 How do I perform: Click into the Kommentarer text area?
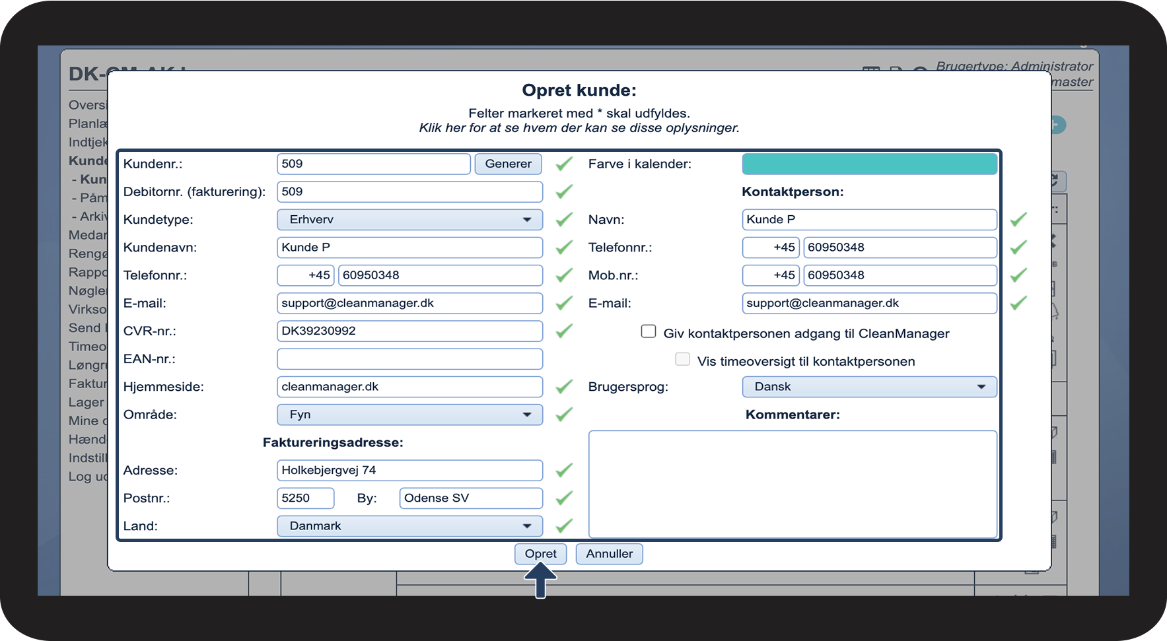click(x=793, y=485)
